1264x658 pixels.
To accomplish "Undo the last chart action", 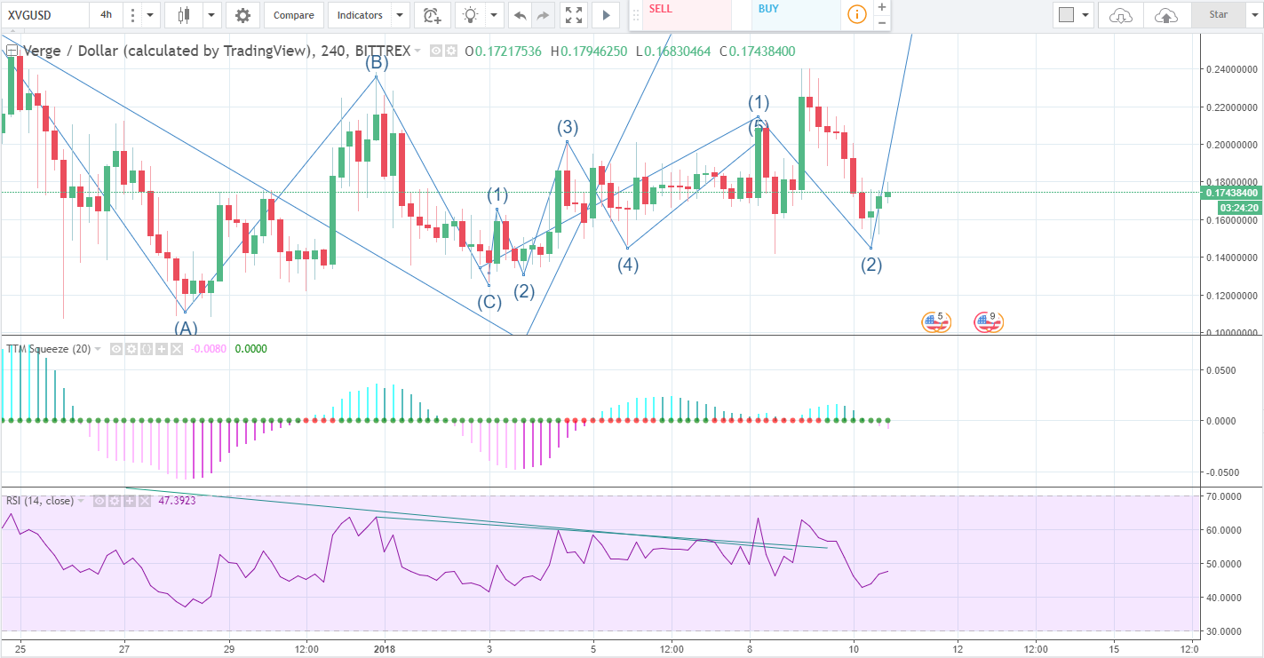I will (520, 15).
